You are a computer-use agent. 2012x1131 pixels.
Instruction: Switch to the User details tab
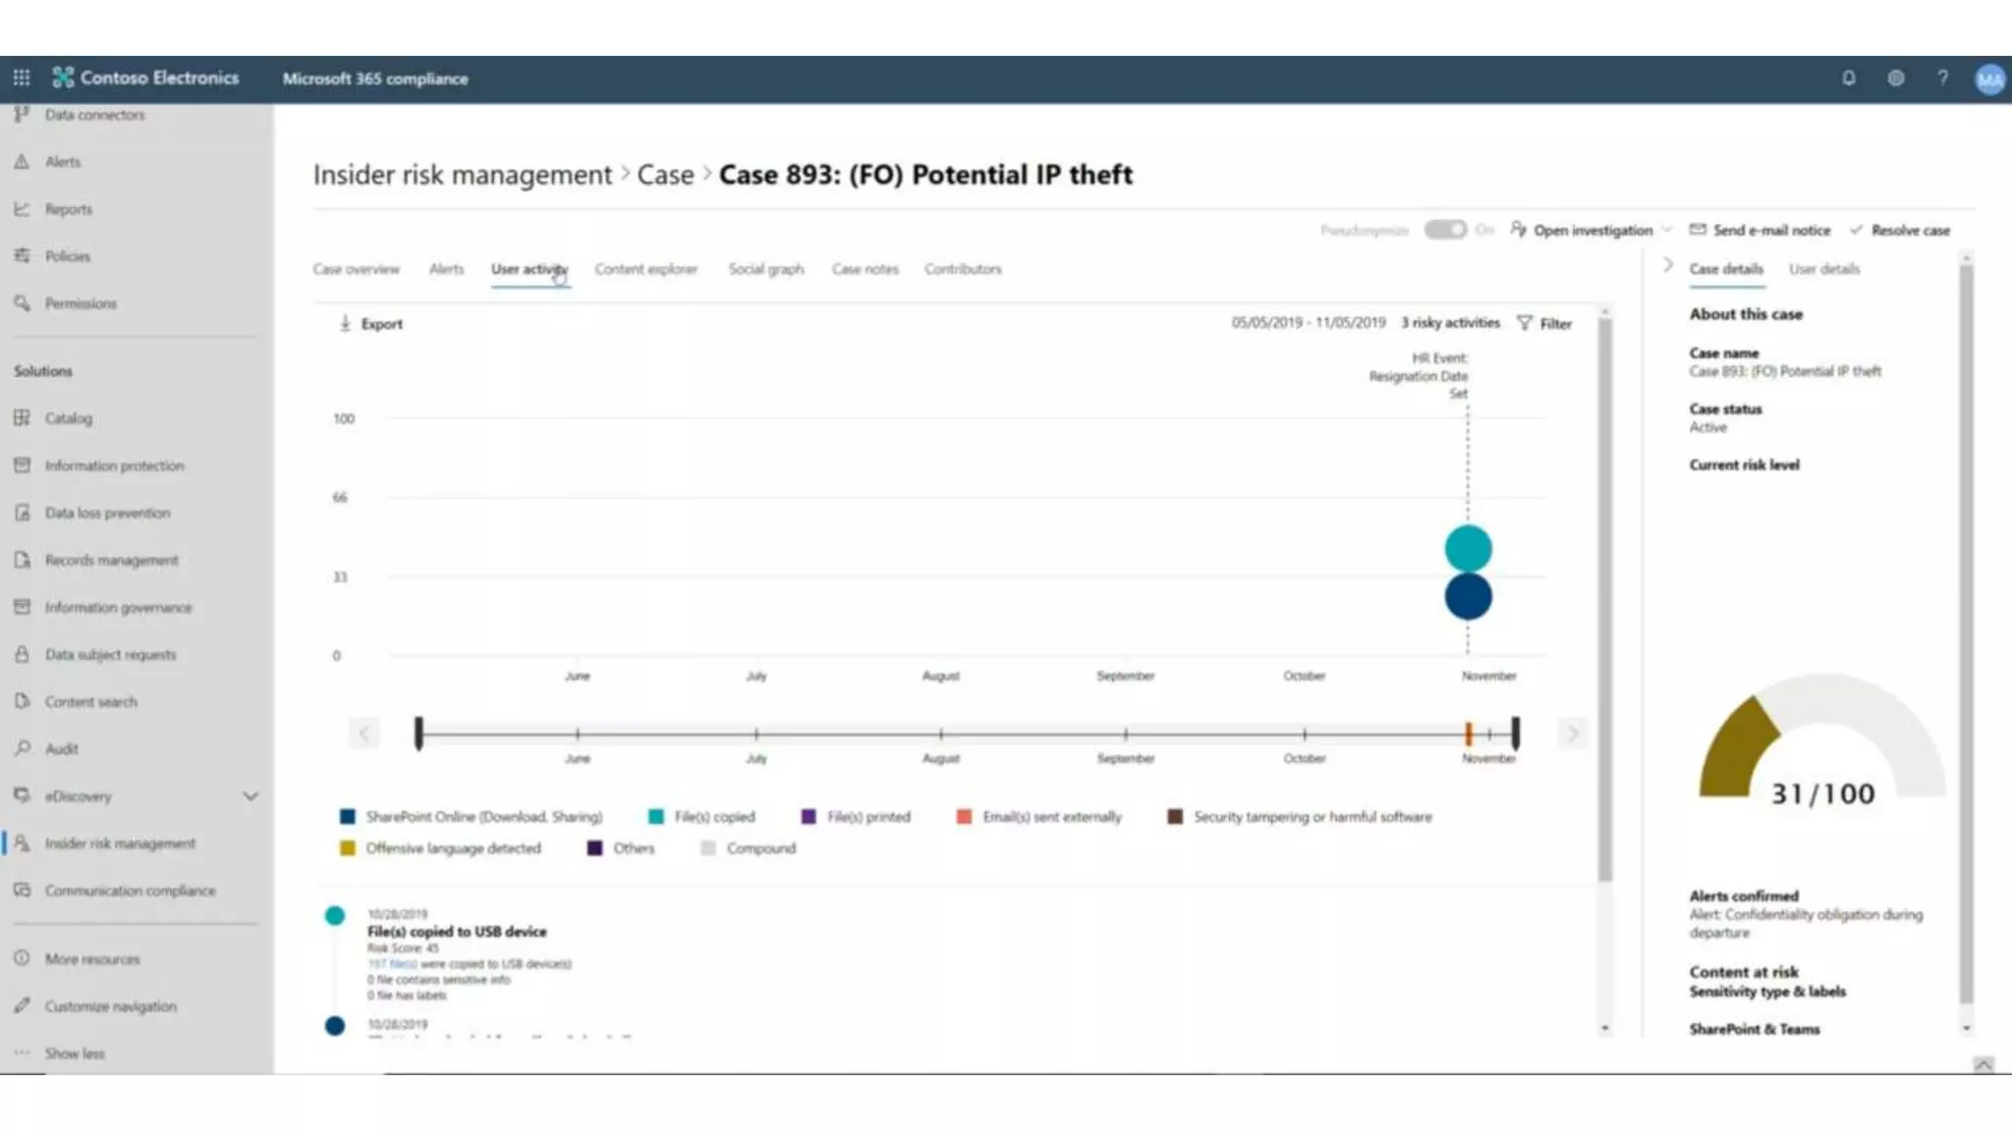pos(1823,269)
